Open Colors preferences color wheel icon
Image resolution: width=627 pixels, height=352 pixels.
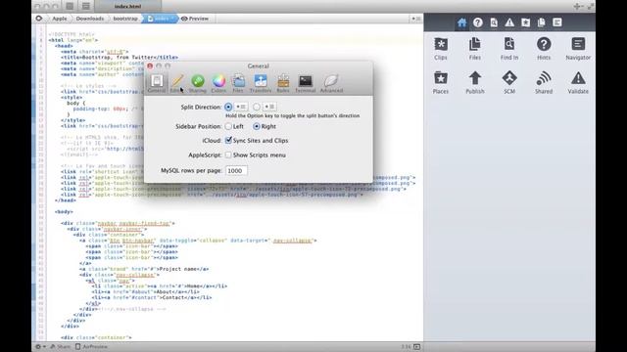click(218, 83)
